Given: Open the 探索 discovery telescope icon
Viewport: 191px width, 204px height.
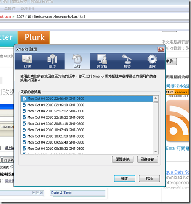Looking at the screenshot, I should click(127, 59).
